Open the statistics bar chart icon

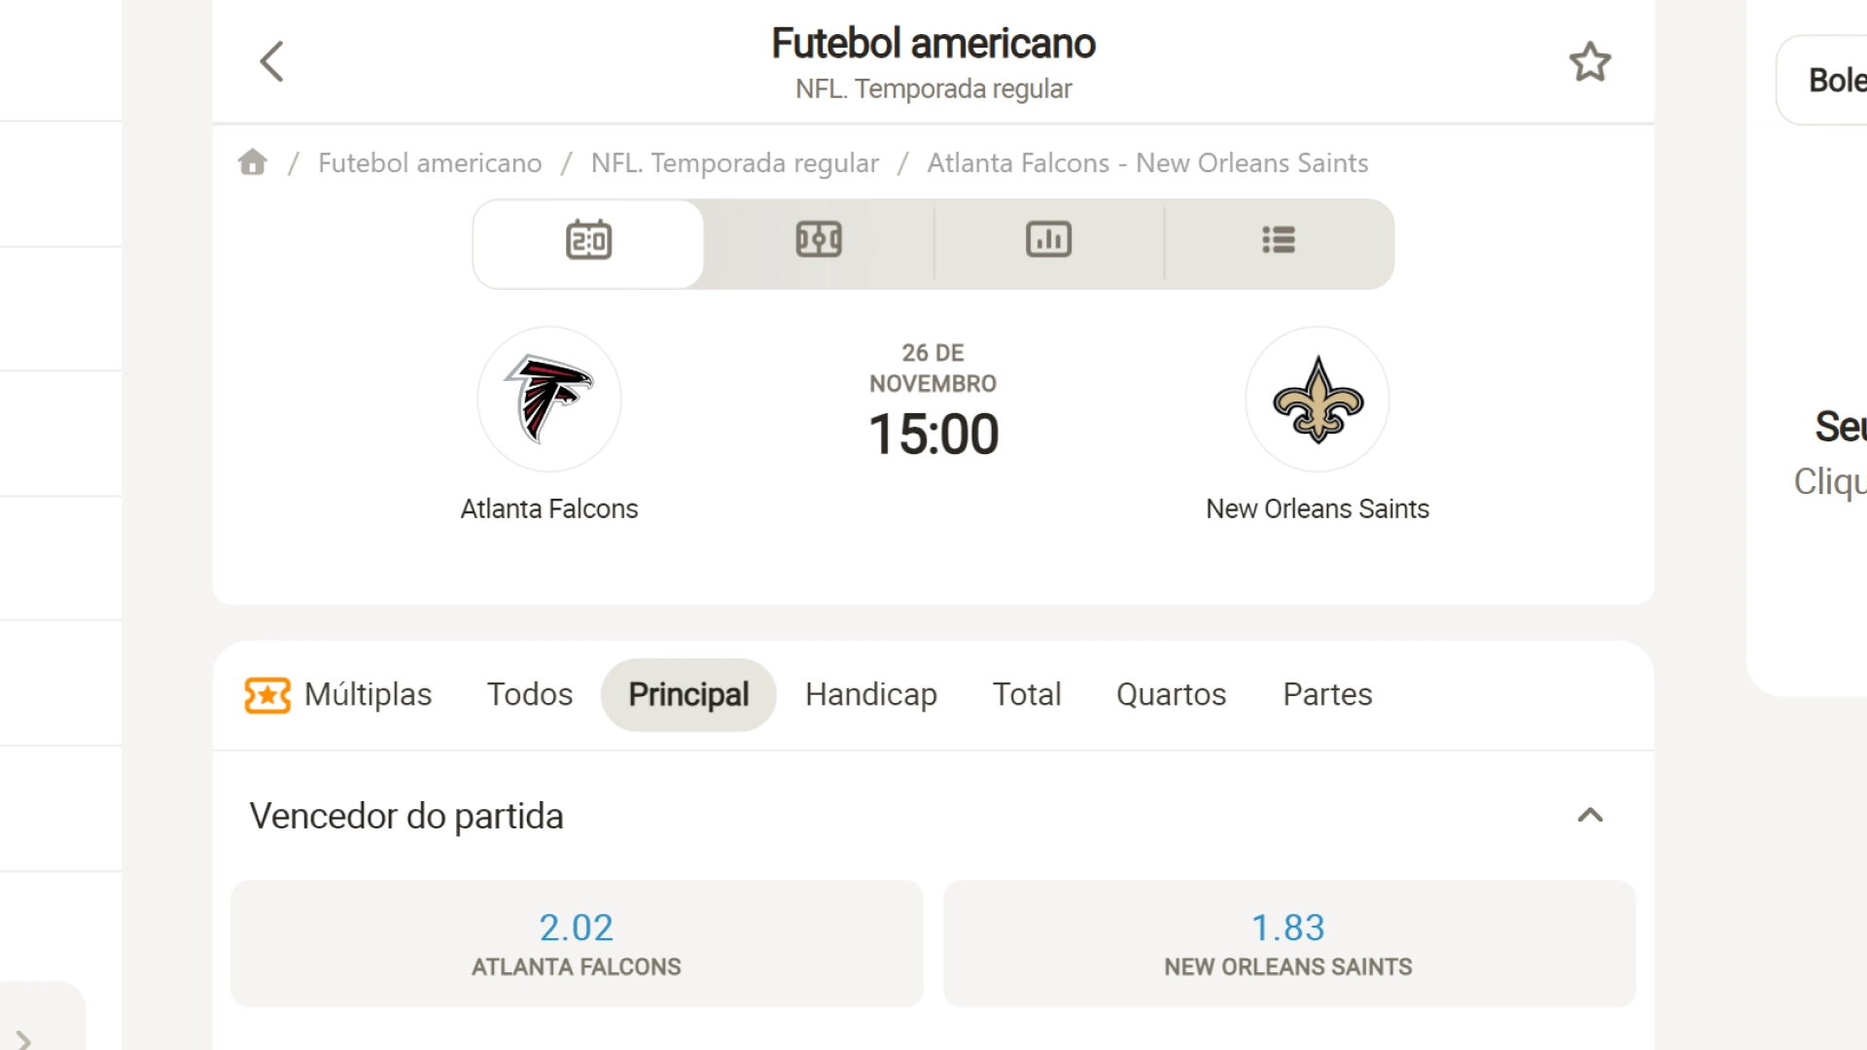1048,240
